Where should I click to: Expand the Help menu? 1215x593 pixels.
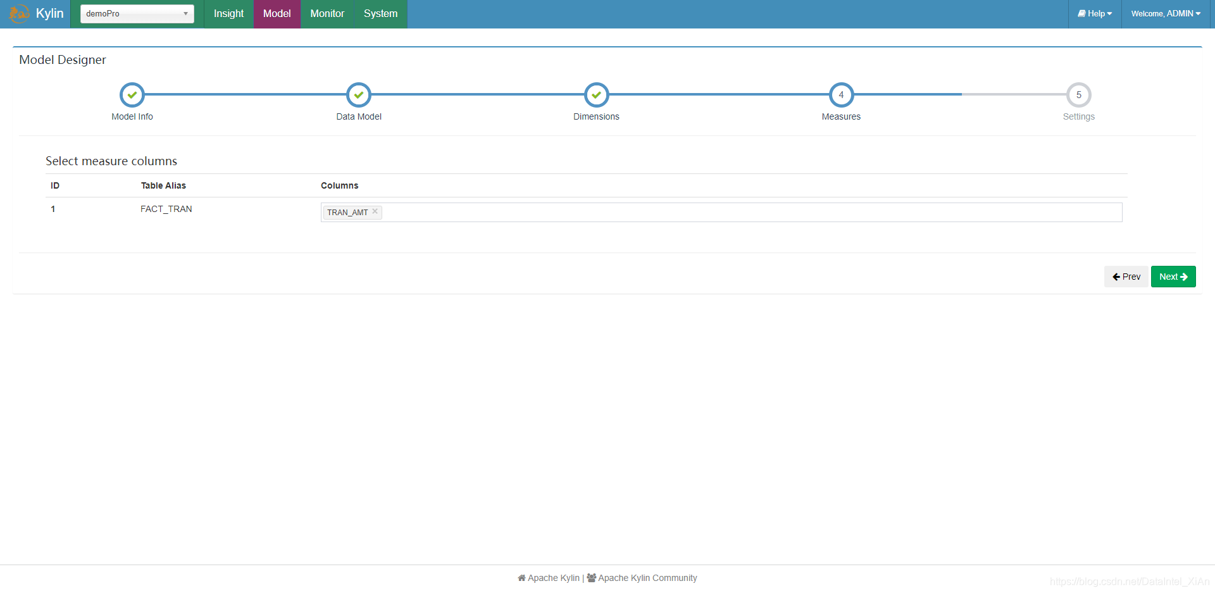pyautogui.click(x=1095, y=14)
